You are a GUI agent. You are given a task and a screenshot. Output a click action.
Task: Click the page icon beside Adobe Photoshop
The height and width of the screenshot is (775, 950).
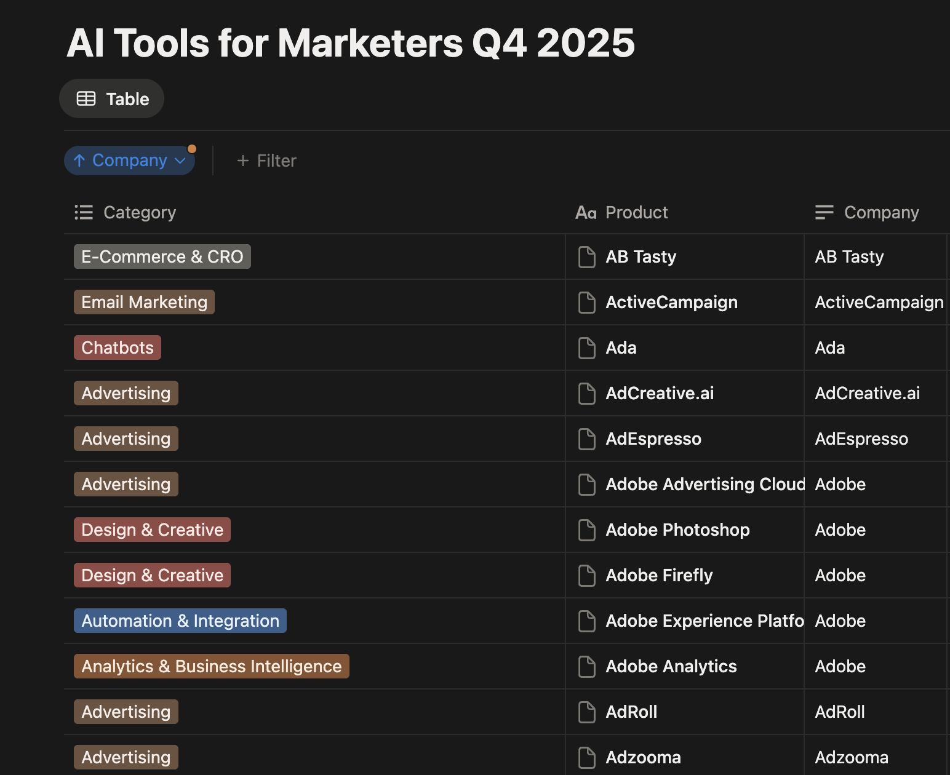click(586, 530)
